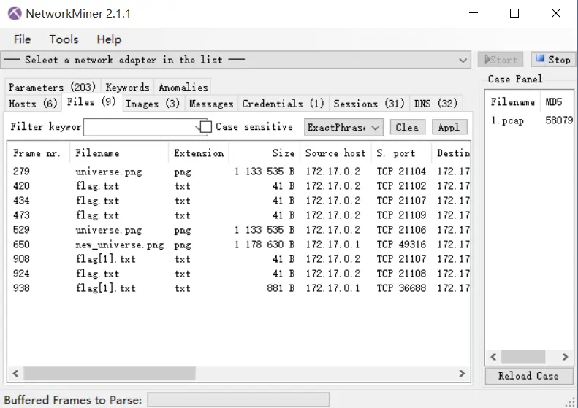Click the TCP 36688 source port cell
This screenshot has width=578, height=408.
tap(401, 288)
